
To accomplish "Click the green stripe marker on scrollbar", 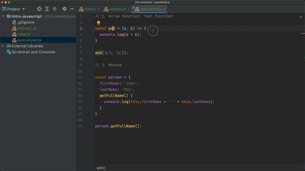I will point(303,57).
